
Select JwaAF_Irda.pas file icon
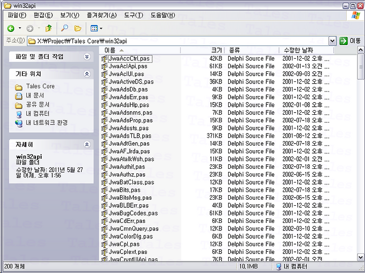pyautogui.click(x=104, y=152)
